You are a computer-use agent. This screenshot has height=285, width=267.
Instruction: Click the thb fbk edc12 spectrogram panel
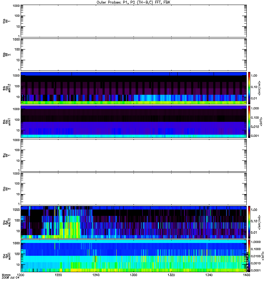click(x=134, y=88)
